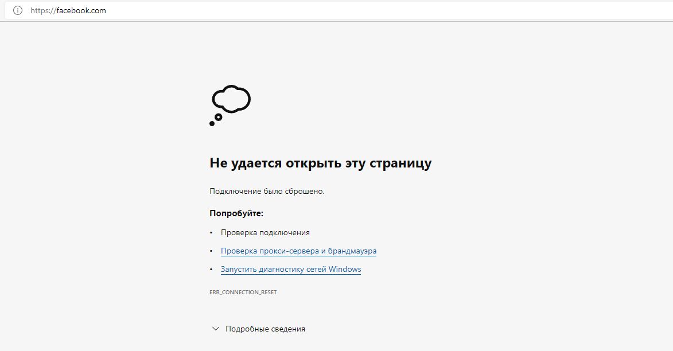
Task: Click the bullet before Проверка подключения
Action: pos(211,233)
